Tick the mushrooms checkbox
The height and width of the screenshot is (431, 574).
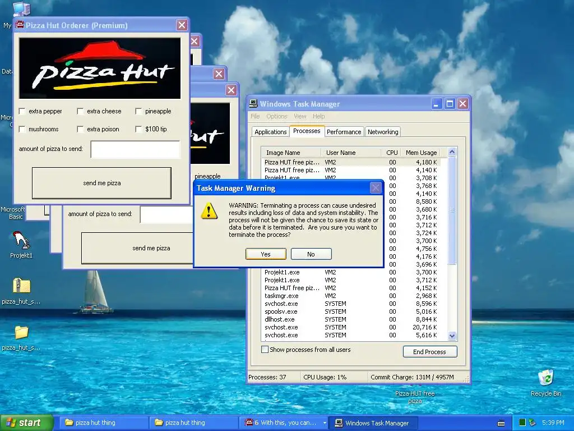click(22, 129)
